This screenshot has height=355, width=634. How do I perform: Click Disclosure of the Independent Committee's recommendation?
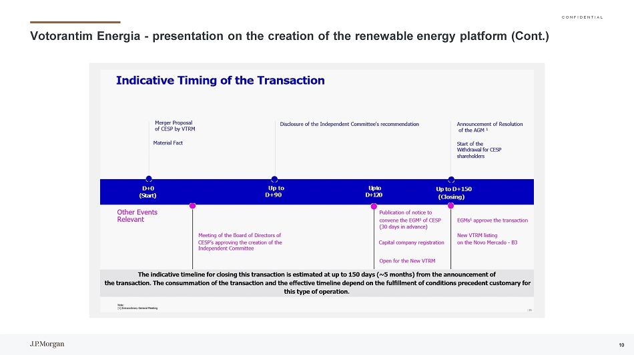[x=349, y=124]
